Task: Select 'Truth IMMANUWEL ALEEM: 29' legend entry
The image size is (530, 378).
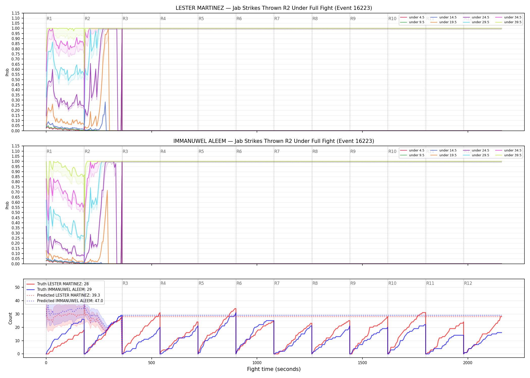Action: pos(59,290)
